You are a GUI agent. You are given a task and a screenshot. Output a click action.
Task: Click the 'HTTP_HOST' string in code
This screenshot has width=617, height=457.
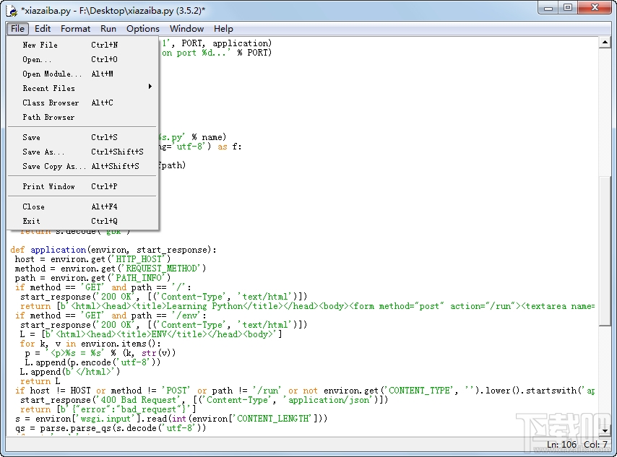(x=140, y=259)
